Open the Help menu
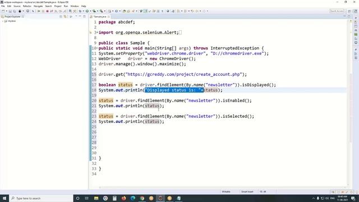This screenshot has width=359, height=202. pyautogui.click(x=84, y=6)
